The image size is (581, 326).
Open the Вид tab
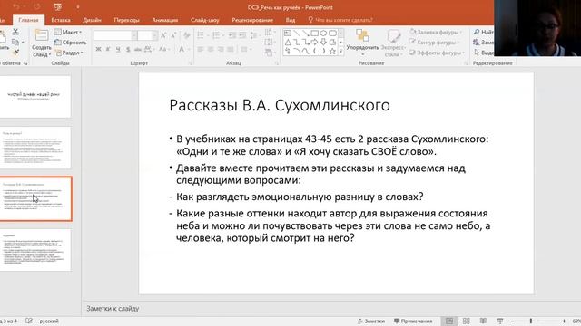click(x=290, y=20)
